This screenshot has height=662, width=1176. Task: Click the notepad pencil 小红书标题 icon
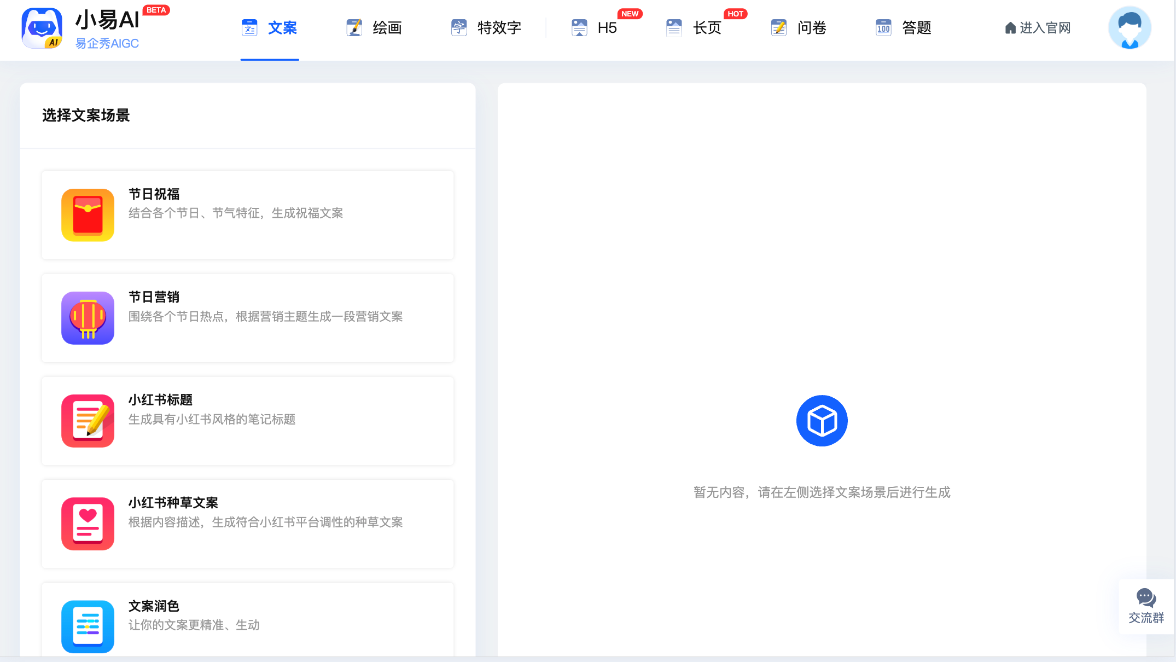[x=88, y=421]
